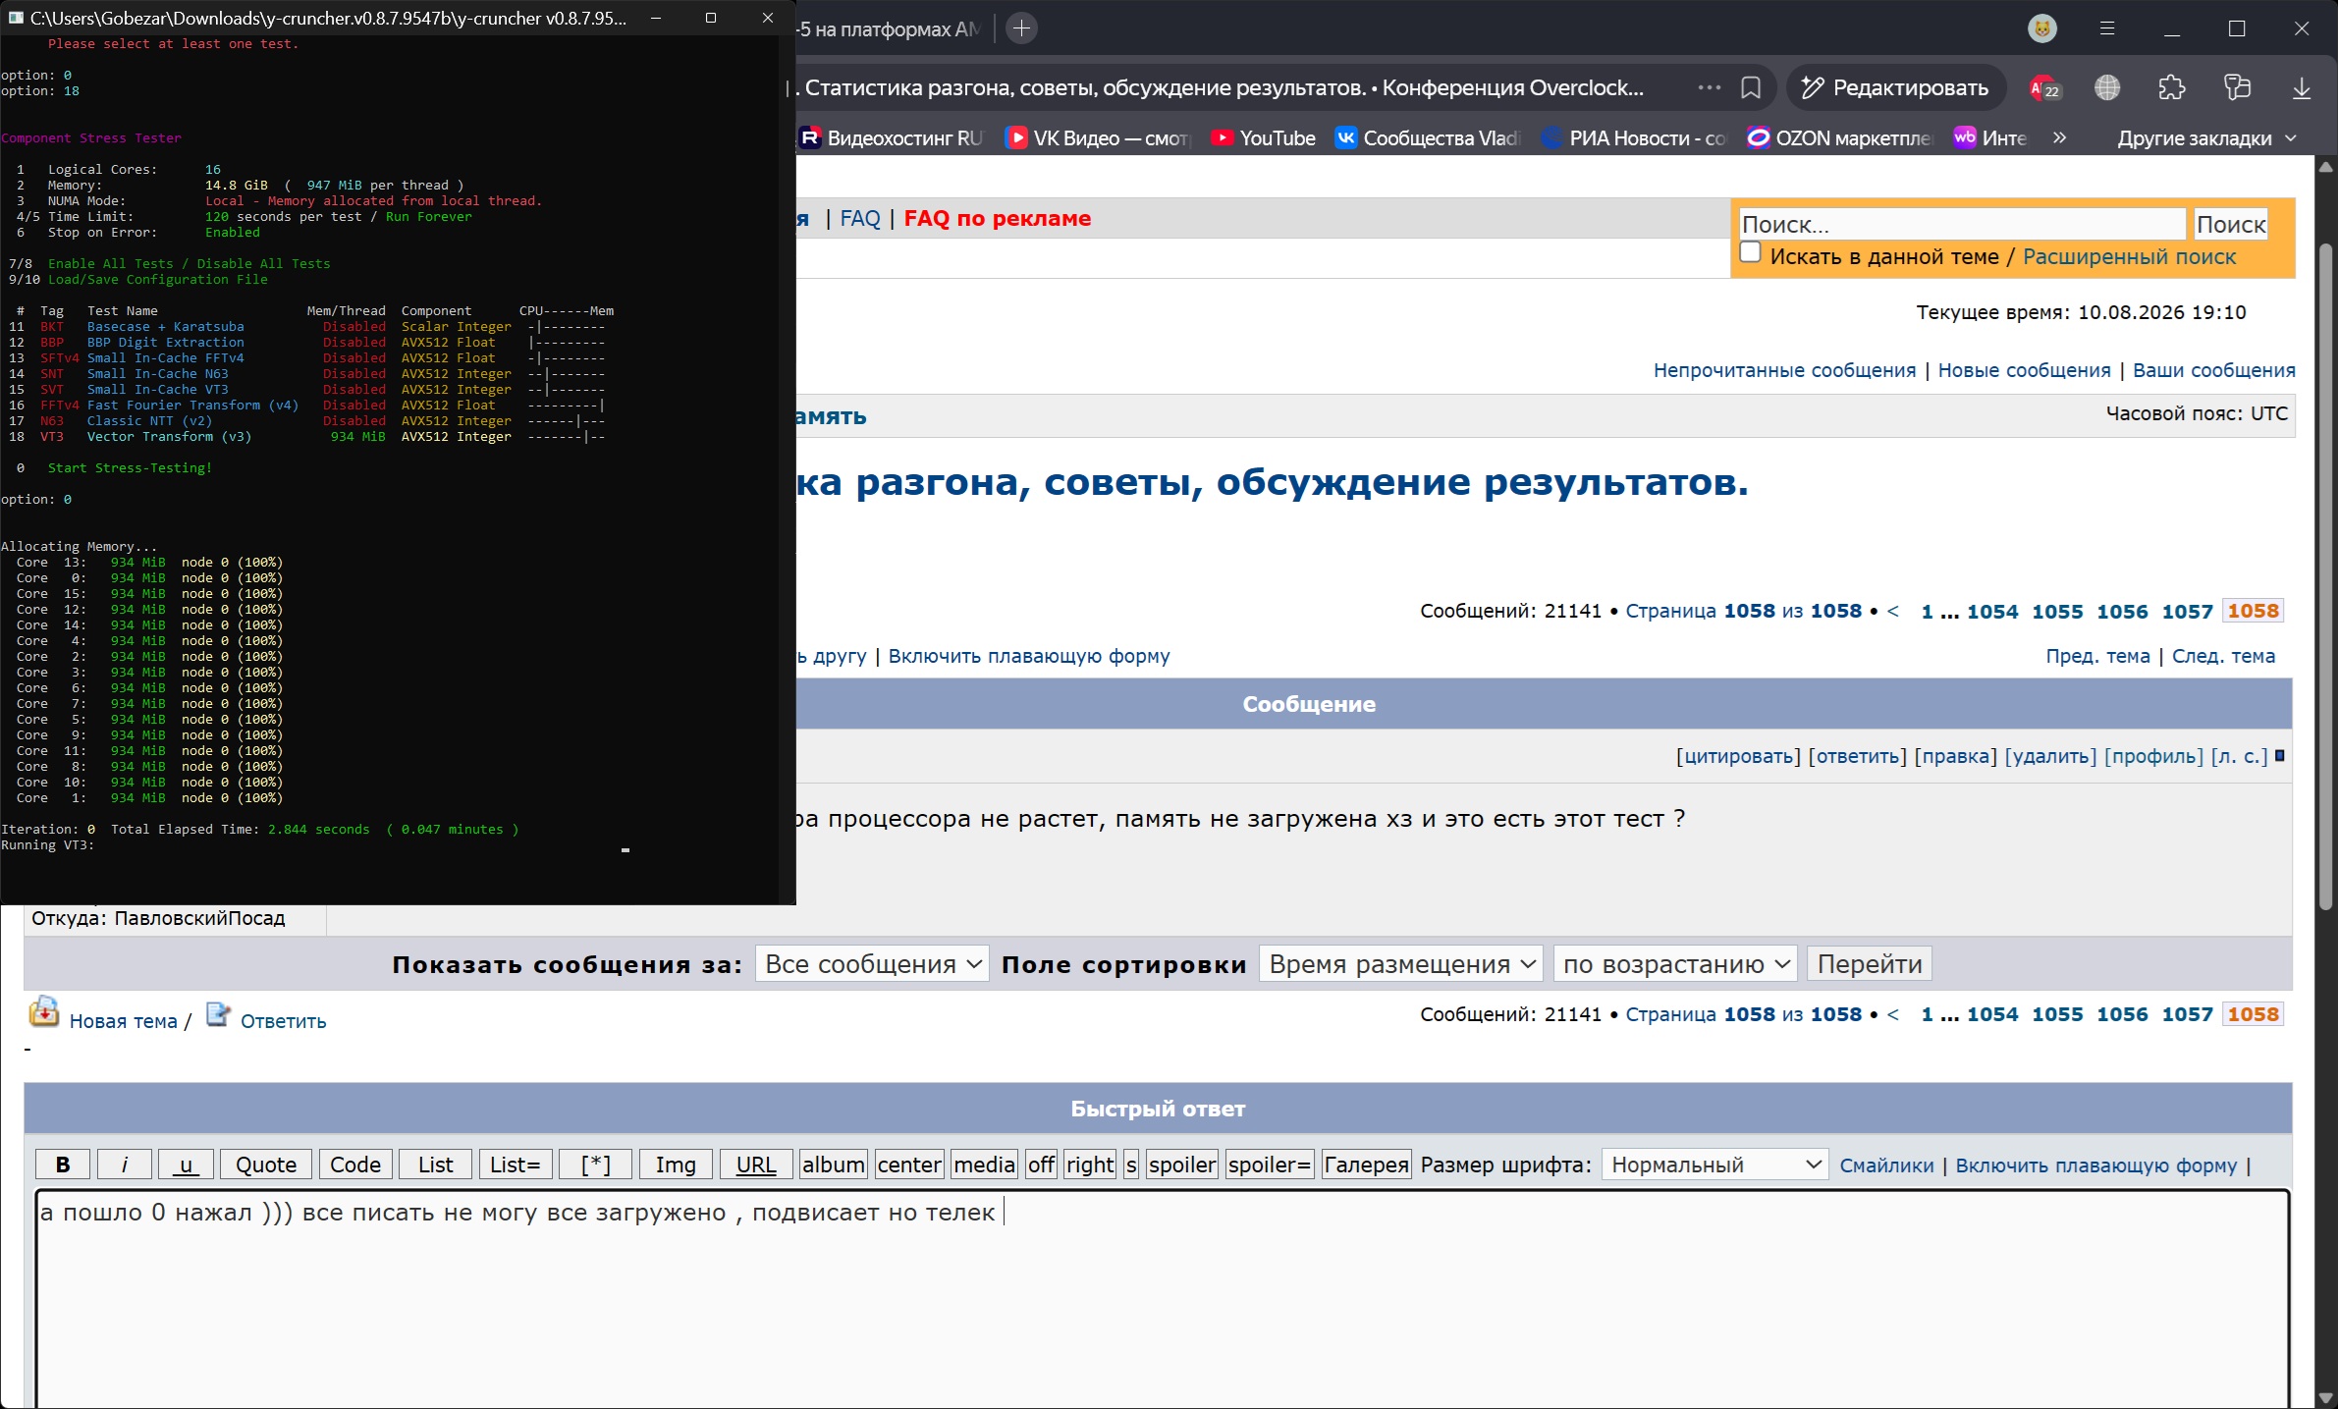
Task: Open Непрочитанные сообщения link
Action: tap(1784, 370)
